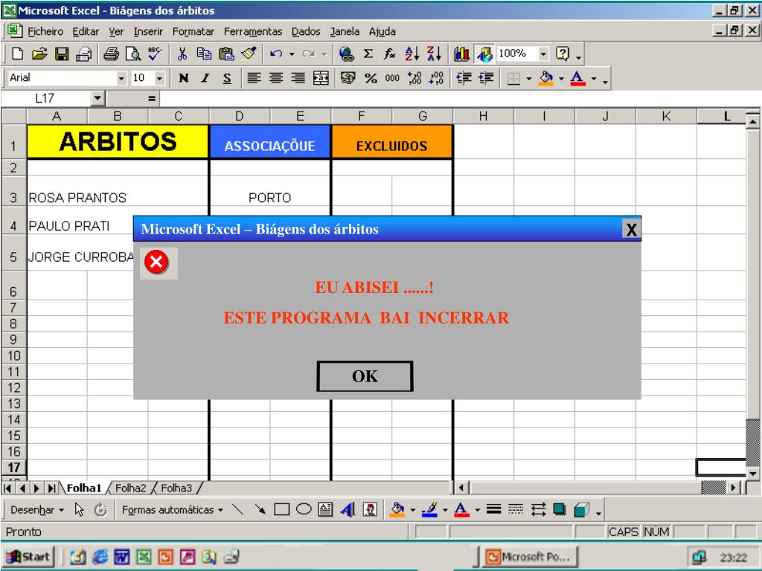Toggle italic I formatting
This screenshot has height=571, width=762.
205,78
